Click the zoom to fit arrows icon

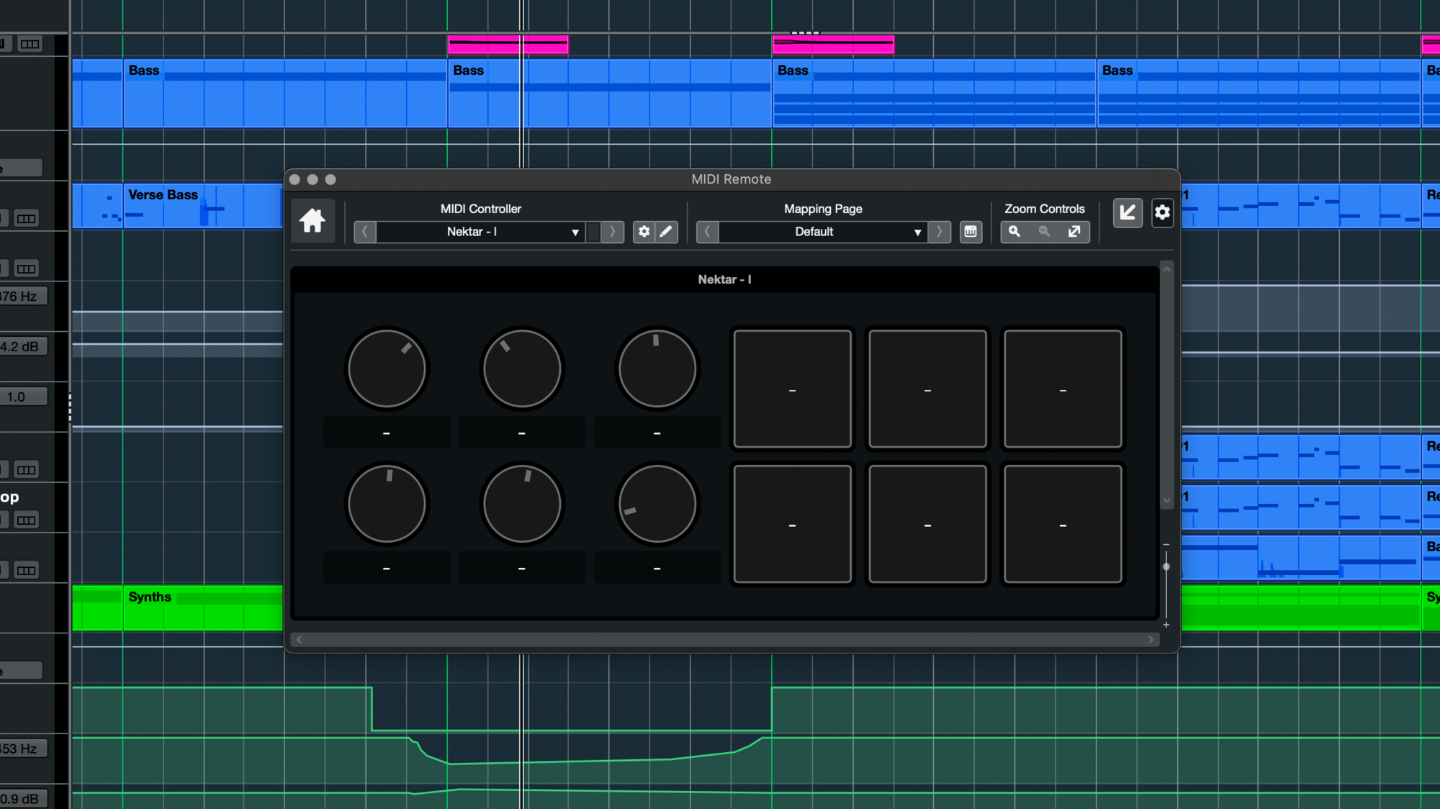1074,232
